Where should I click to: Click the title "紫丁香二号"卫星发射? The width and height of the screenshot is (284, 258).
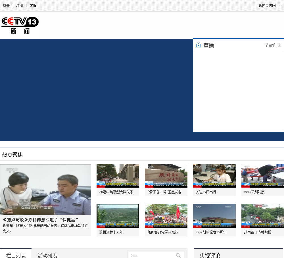point(164,192)
